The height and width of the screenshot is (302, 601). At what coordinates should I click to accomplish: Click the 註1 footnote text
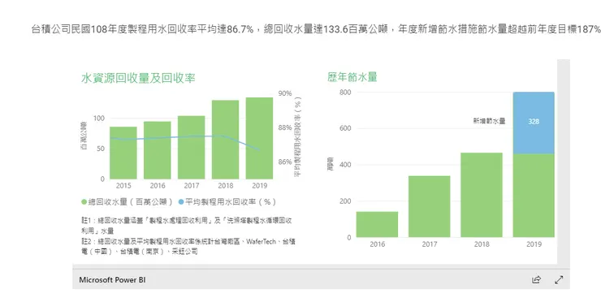(187, 226)
